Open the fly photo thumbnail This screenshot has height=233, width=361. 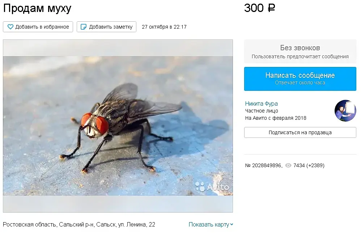(x=118, y=126)
